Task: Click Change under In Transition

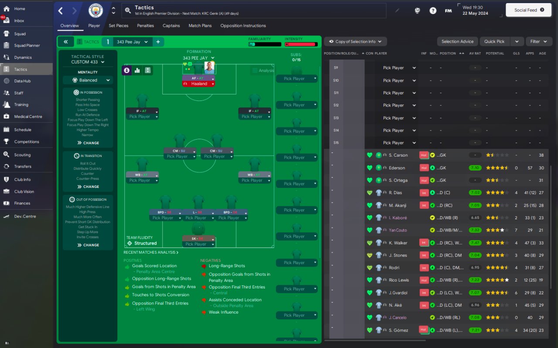Action: [88, 187]
